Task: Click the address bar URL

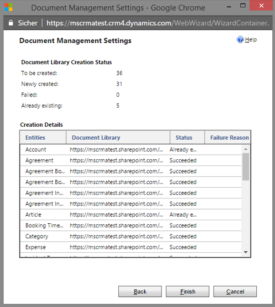Action: [x=158, y=23]
